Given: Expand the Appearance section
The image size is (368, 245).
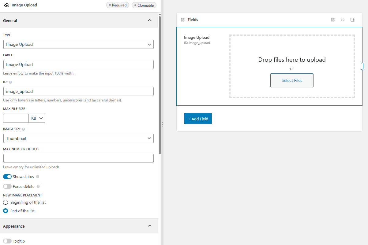Looking at the screenshot, I should point(150,226).
